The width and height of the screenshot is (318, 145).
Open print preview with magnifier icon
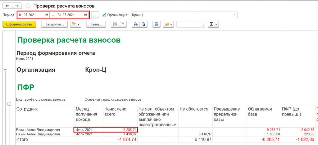[143, 24]
